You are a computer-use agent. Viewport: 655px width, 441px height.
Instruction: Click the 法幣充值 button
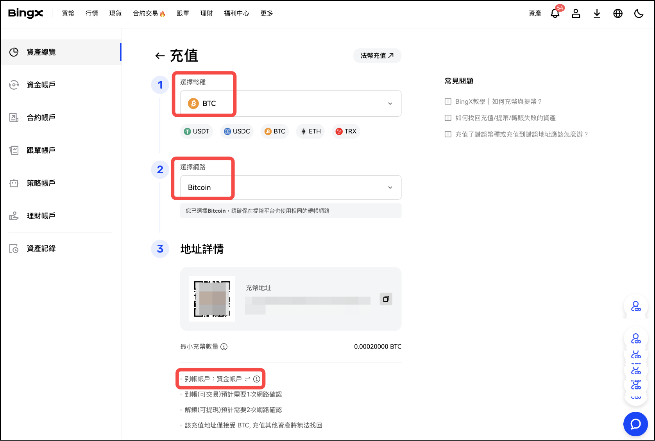tap(377, 56)
